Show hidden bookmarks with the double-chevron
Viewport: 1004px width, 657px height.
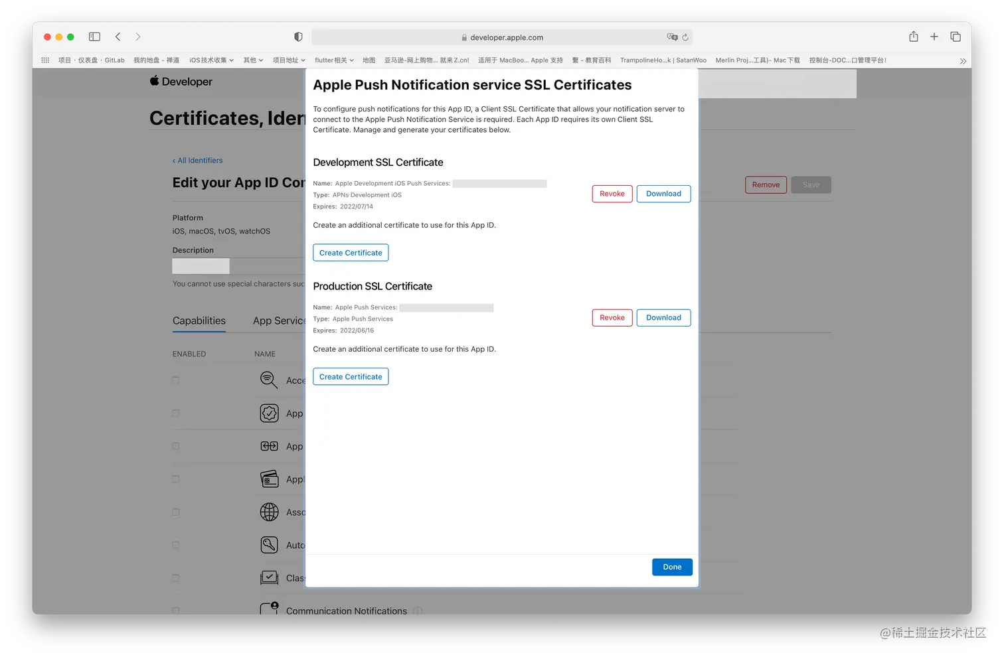click(963, 60)
